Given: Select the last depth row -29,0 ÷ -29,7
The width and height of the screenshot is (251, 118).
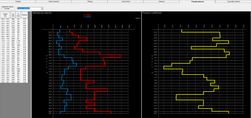Looking at the screenshot, I should point(14,82).
